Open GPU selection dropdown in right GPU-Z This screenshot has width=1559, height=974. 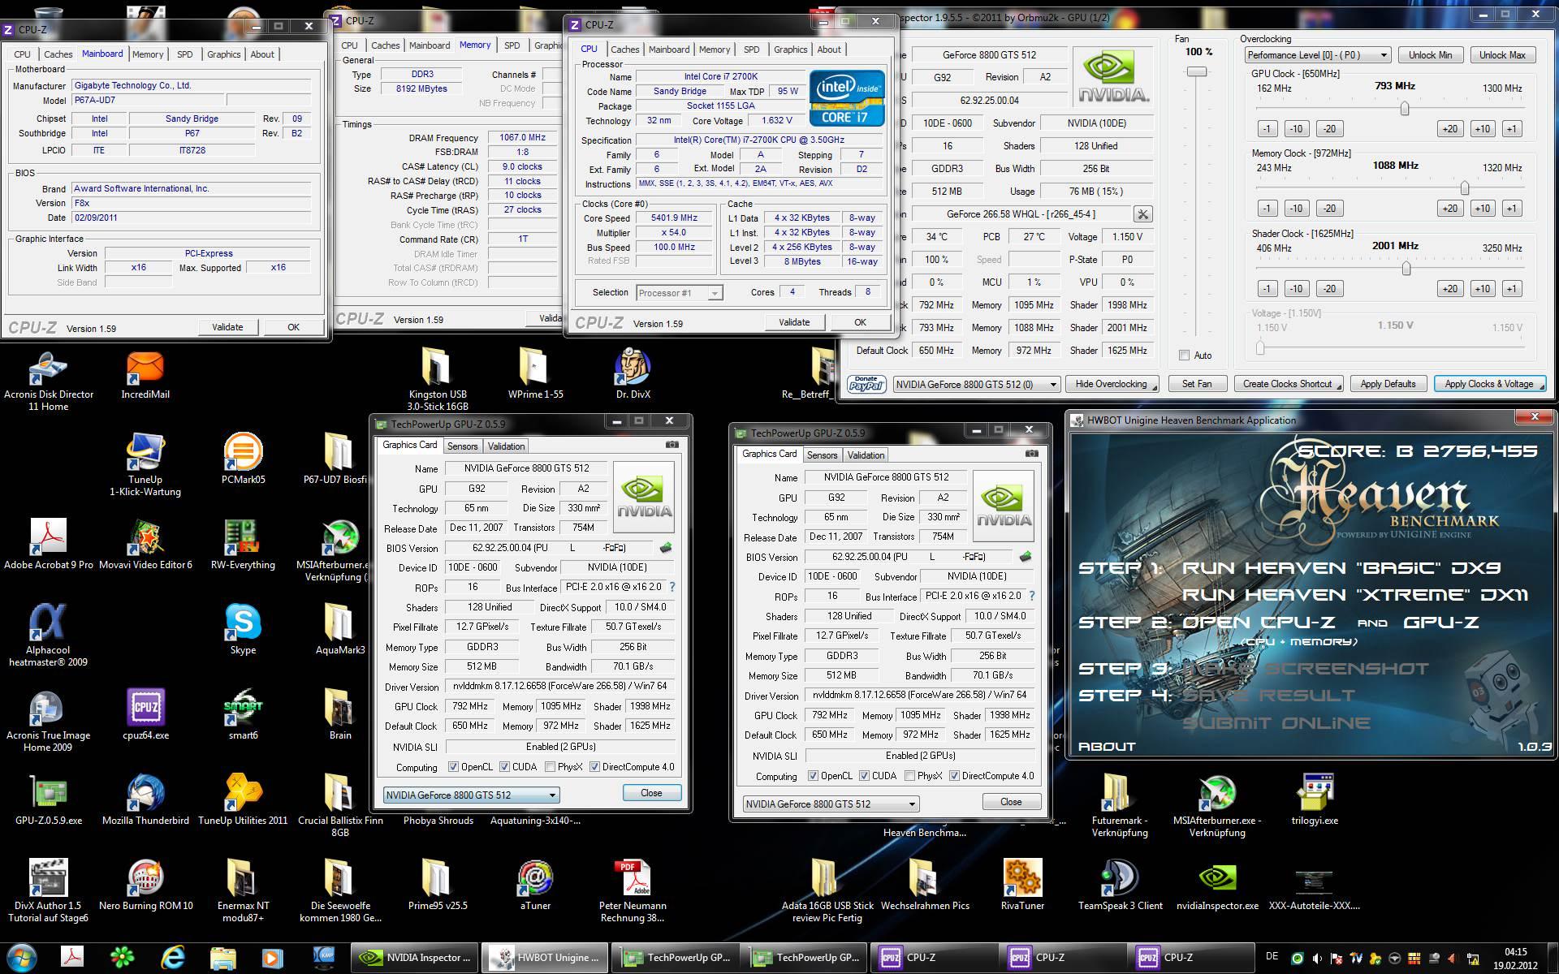click(x=831, y=804)
